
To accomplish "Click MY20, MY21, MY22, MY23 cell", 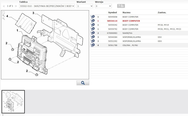I will [169, 29].
